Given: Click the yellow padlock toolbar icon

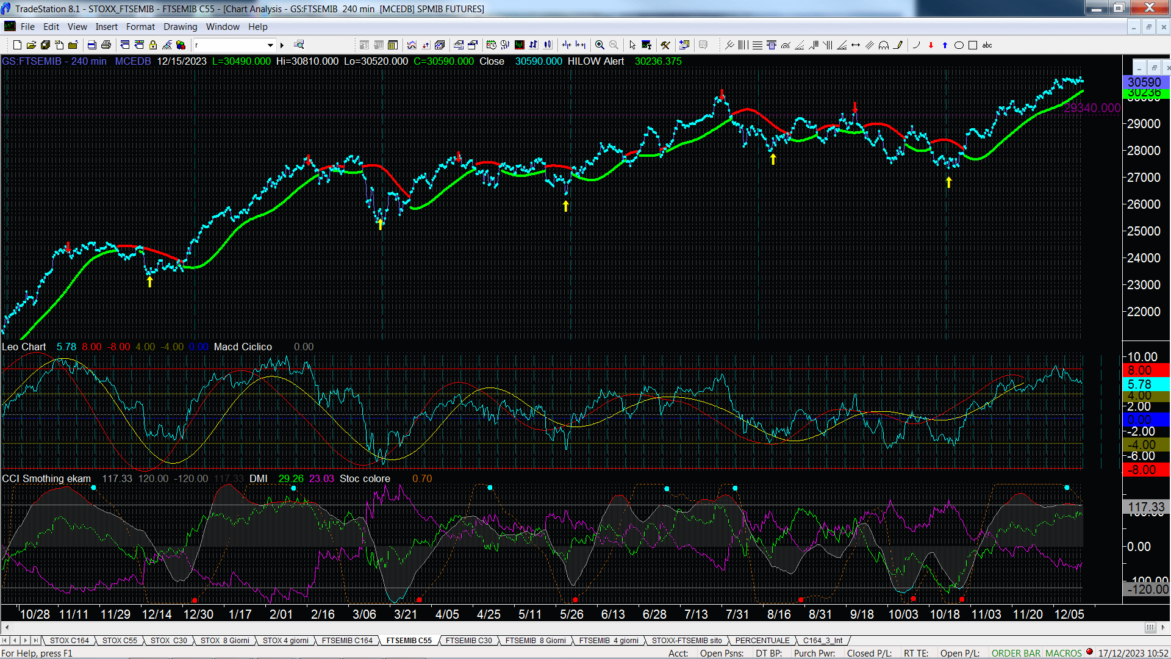Looking at the screenshot, I should [x=153, y=45].
